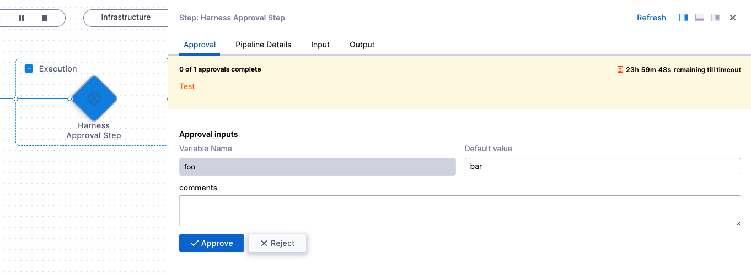Image resolution: width=751 pixels, height=274 pixels.
Task: Close the step details panel
Action: point(733,18)
